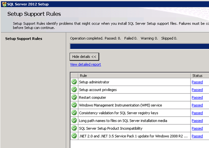Sort by the Rule column header

click(x=134, y=75)
